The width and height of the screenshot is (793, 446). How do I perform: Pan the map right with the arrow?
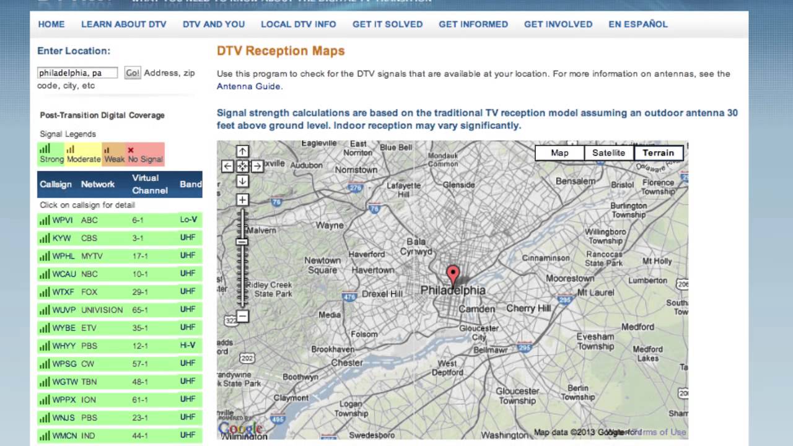pyautogui.click(x=257, y=166)
